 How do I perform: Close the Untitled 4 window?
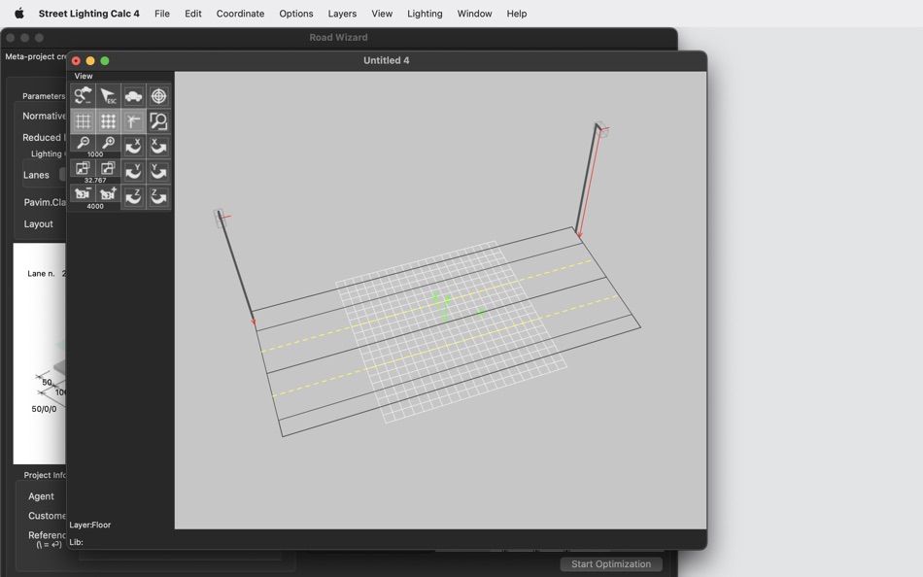(x=76, y=60)
